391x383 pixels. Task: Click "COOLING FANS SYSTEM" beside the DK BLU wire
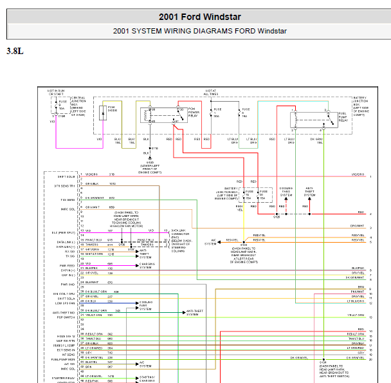click(145, 306)
